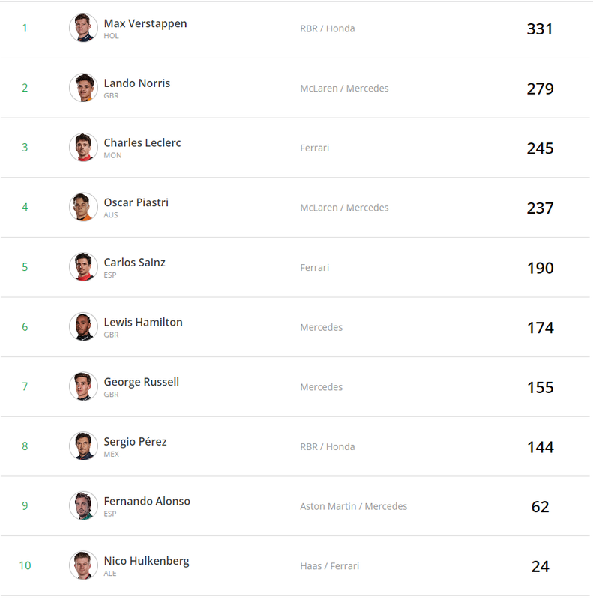
Task: Click Fernando Alonso's portrait thumbnail
Action: (83, 505)
